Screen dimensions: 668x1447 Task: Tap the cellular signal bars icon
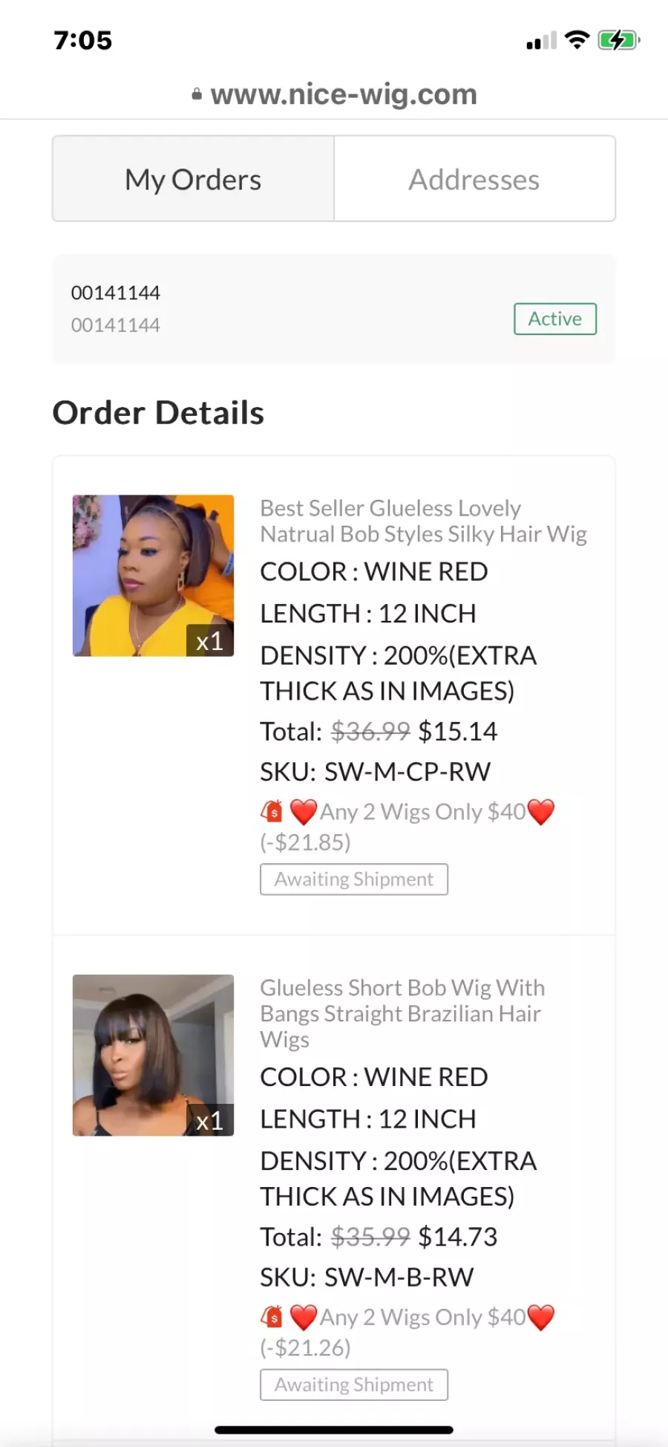point(541,41)
